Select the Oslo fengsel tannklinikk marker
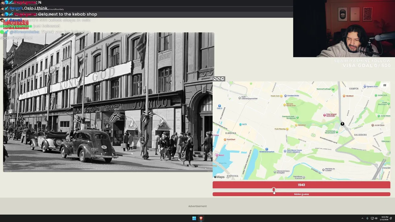 [324, 115]
